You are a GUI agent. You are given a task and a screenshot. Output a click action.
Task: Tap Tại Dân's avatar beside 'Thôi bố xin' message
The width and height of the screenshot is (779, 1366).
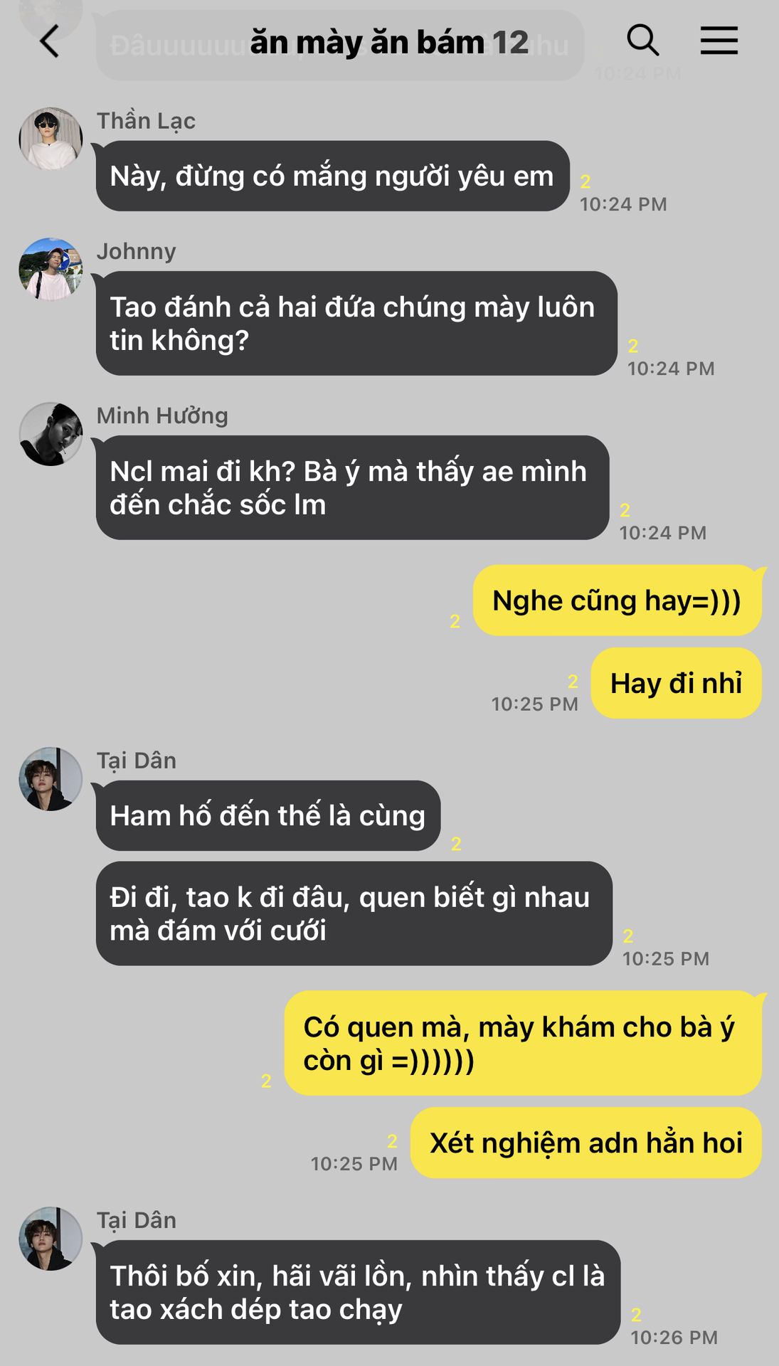tap(51, 1239)
